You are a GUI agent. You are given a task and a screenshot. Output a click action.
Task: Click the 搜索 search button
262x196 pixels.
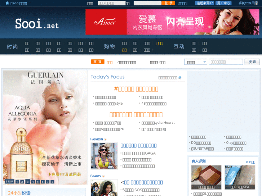point(252,62)
